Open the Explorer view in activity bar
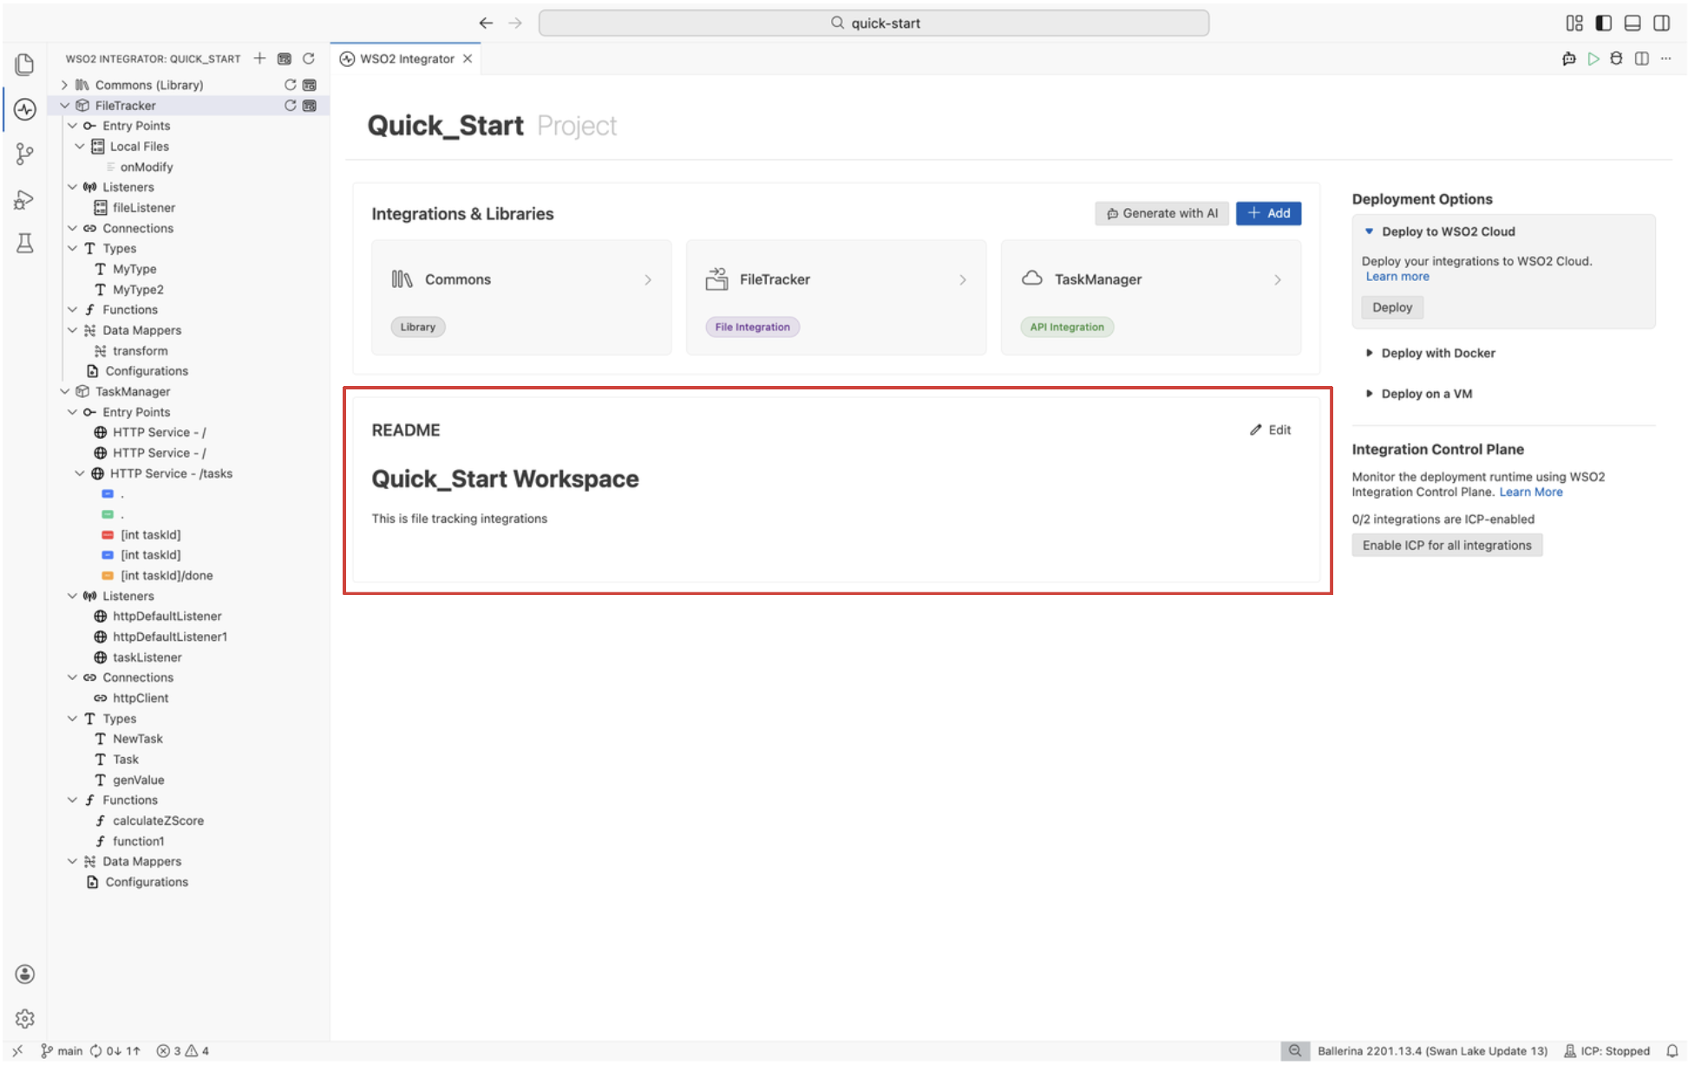The width and height of the screenshot is (1688, 1065). tap(24, 64)
